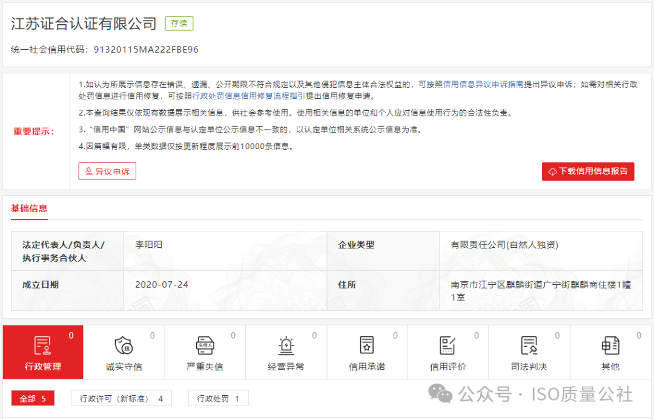The height and width of the screenshot is (420, 654).
Task: Open the 诚实守信 section icon
Action: pyautogui.click(x=124, y=346)
